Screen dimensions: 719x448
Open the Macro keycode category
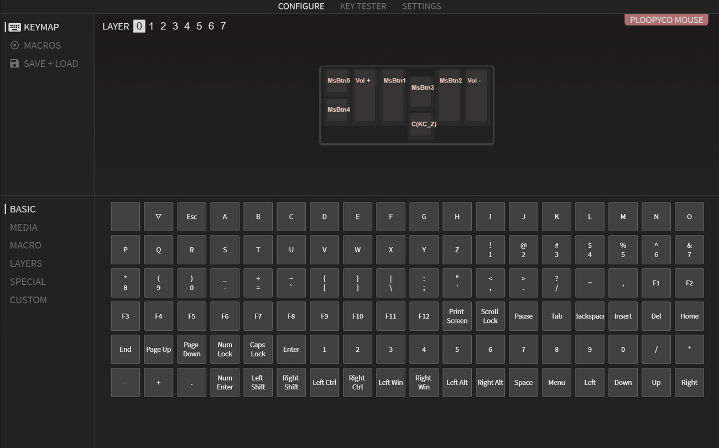pos(25,245)
